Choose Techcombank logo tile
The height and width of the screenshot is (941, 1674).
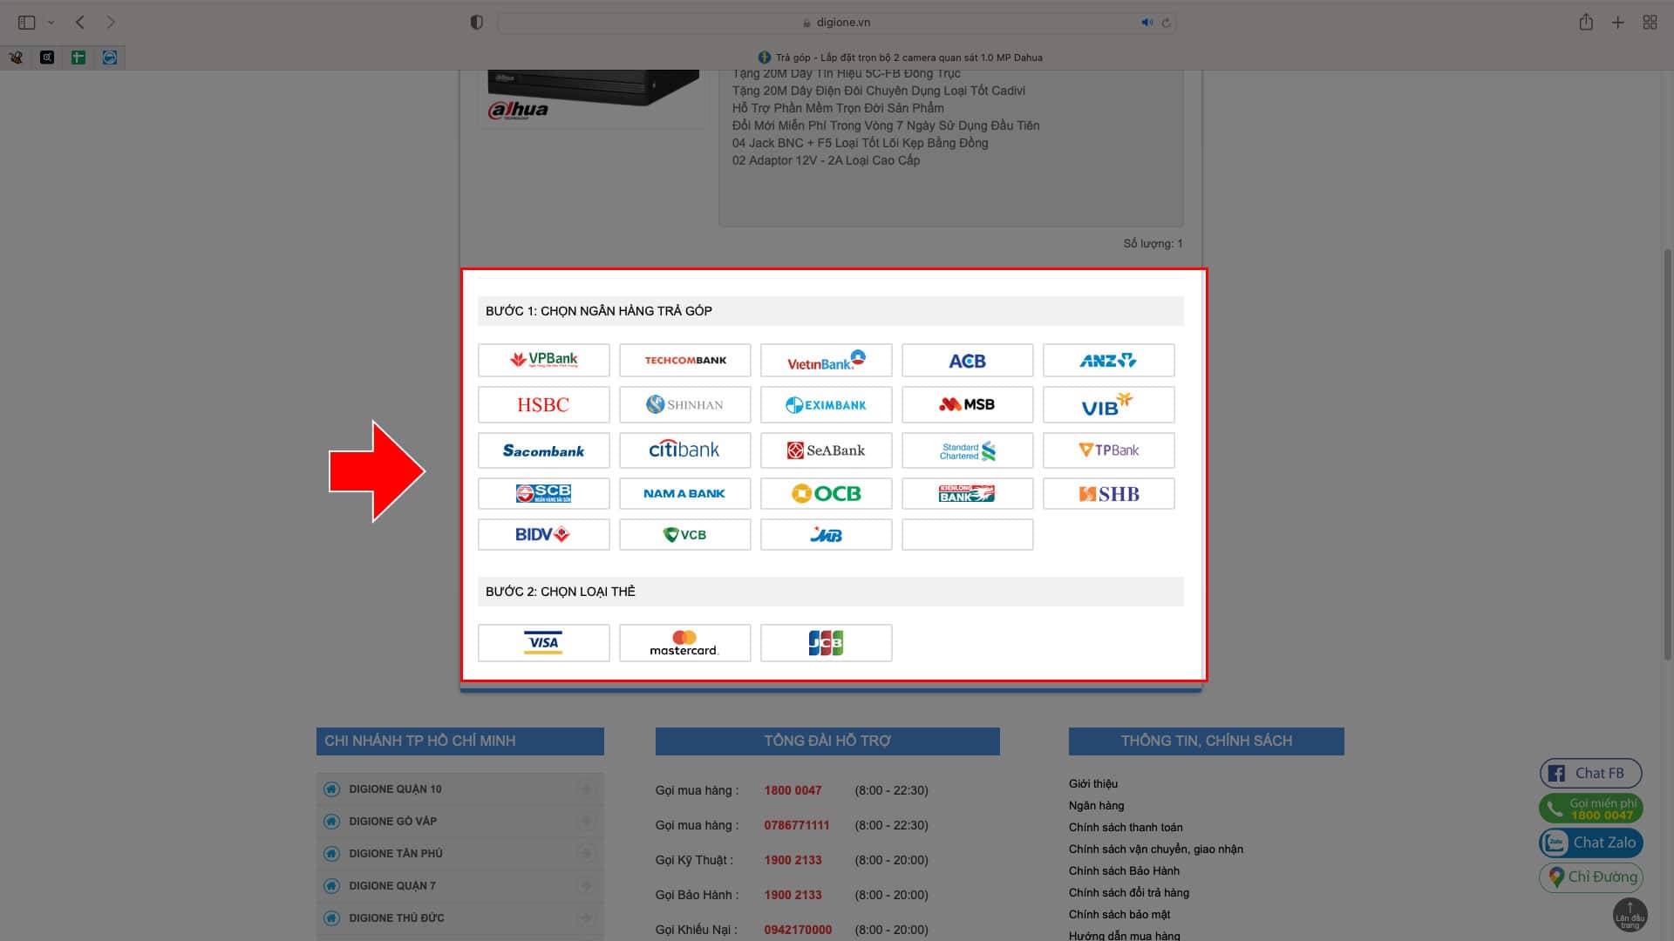click(684, 360)
